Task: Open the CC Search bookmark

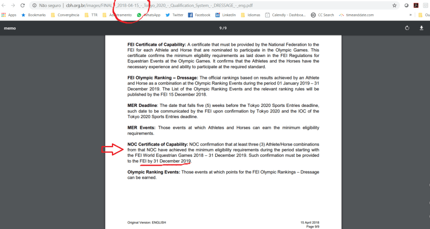Action: [323, 15]
